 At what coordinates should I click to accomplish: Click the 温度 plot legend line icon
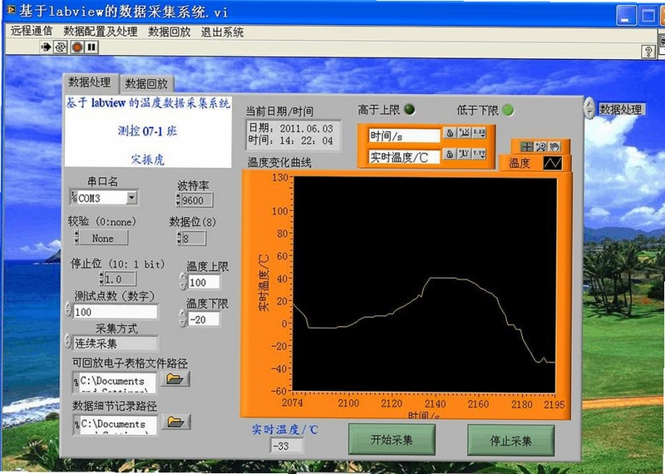(x=553, y=163)
